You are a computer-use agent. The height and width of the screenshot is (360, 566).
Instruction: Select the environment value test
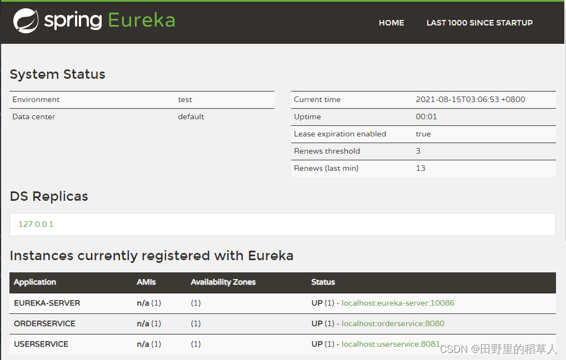[185, 99]
